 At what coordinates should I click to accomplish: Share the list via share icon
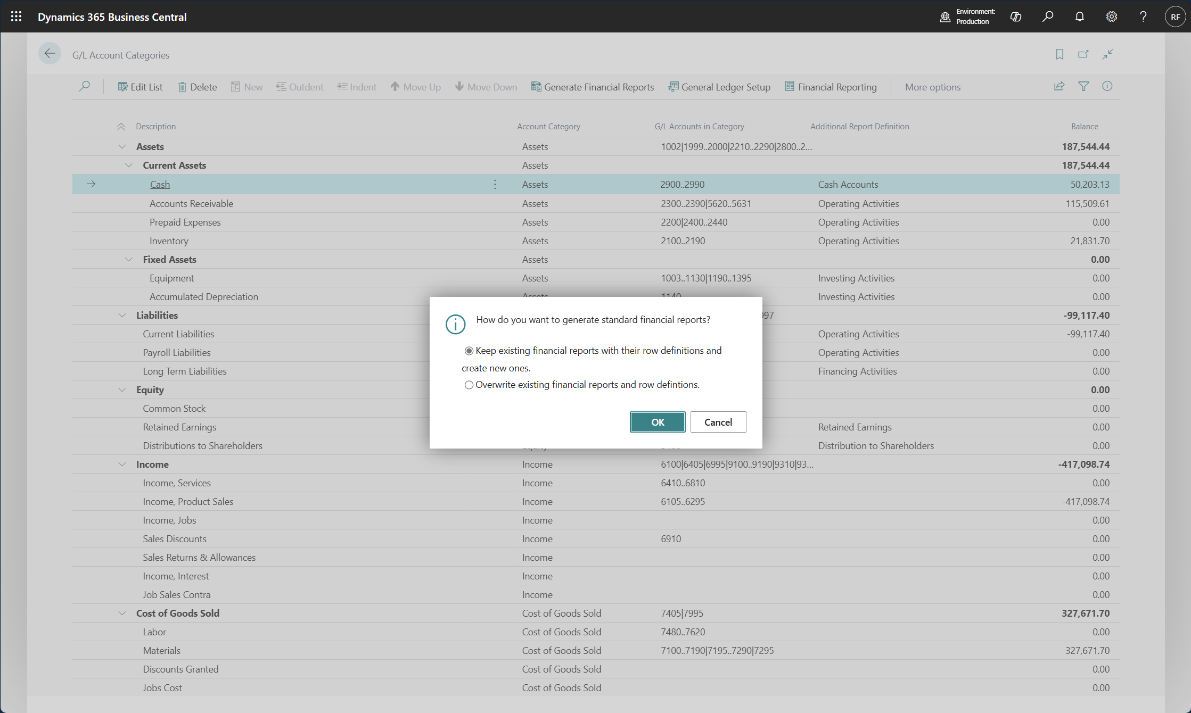(x=1059, y=86)
